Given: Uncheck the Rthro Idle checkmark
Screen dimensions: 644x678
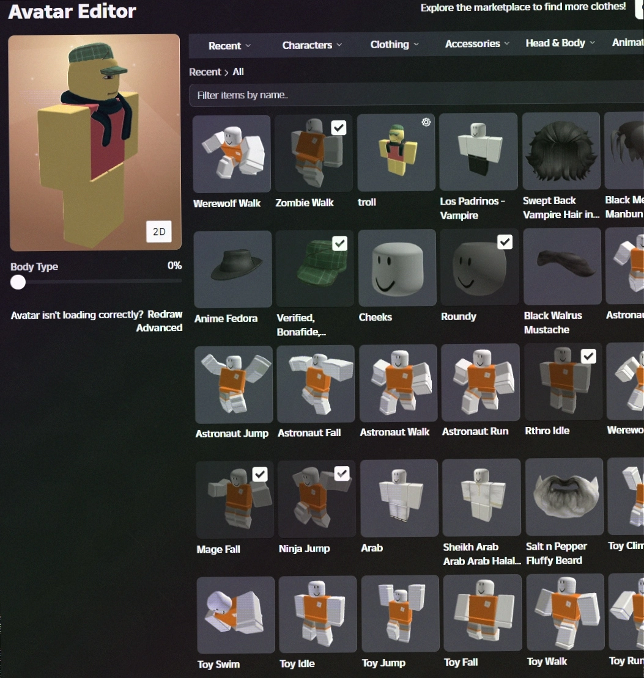Looking at the screenshot, I should pyautogui.click(x=588, y=356).
